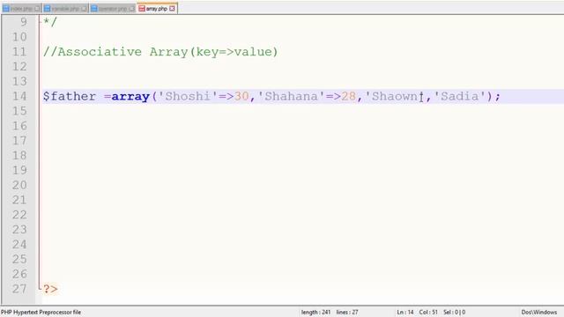Viewport: 564px width, 317px height.
Task: Switch to the index.php tab
Action: [x=21, y=8]
